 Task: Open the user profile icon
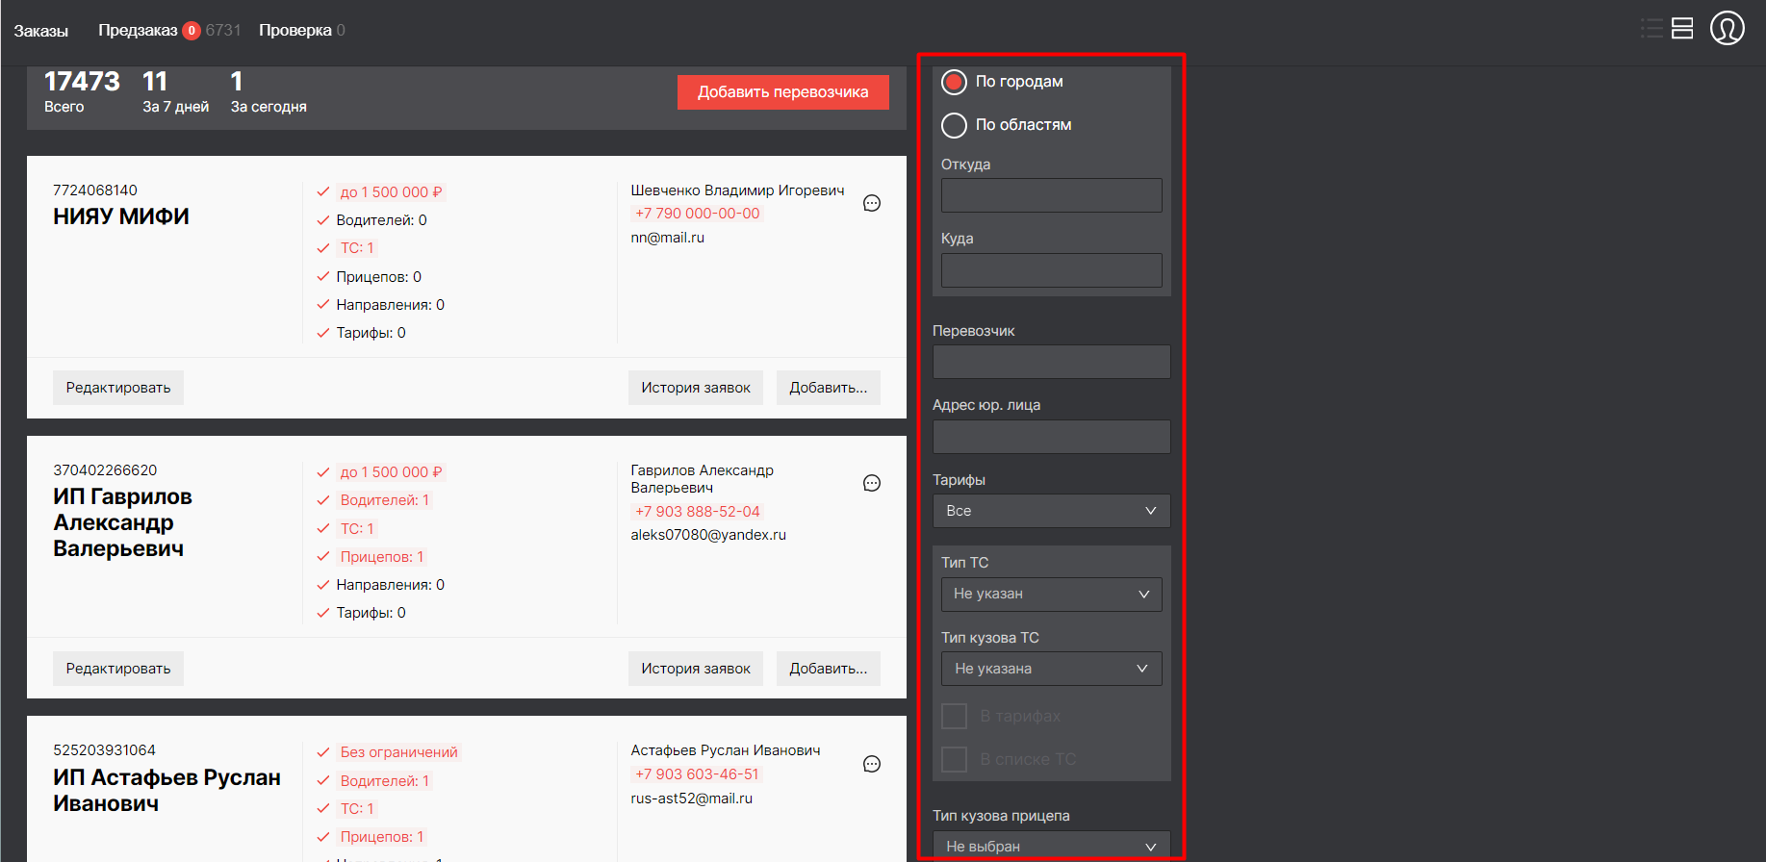(1727, 28)
